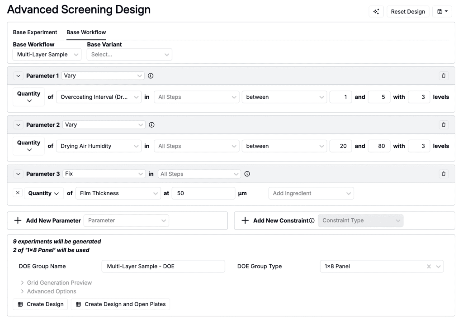Expand Grid Generation Preview

[x=59, y=283]
